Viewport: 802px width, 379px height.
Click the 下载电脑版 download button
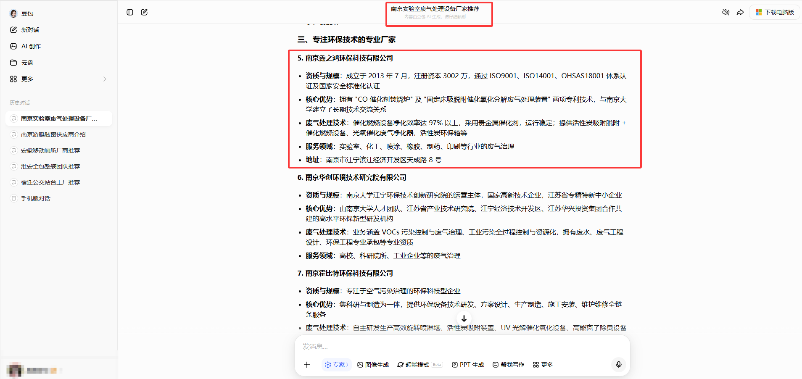(775, 12)
